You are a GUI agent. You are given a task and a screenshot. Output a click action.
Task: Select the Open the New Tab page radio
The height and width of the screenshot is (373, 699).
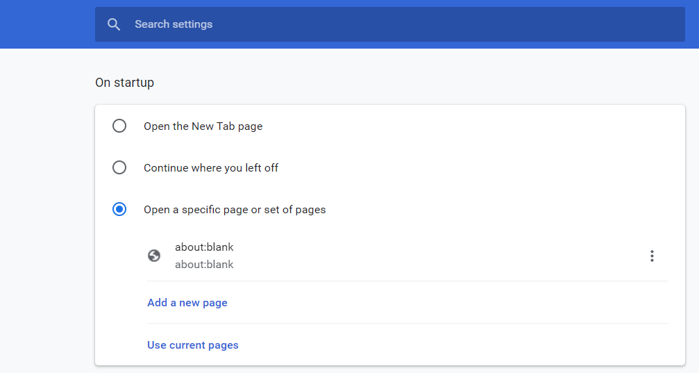coord(119,126)
